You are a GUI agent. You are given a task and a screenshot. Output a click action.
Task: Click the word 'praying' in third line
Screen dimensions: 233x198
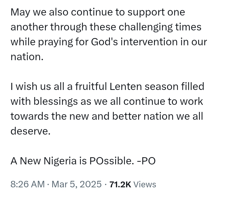[56, 42]
